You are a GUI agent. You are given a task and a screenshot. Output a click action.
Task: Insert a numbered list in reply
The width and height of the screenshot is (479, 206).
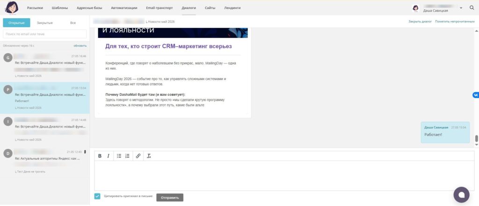pyautogui.click(x=127, y=156)
